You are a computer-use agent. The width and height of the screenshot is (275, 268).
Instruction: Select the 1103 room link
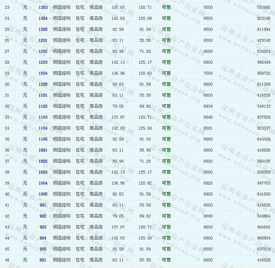click(x=43, y=117)
